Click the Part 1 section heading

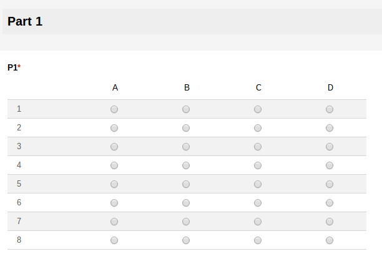tap(25, 21)
